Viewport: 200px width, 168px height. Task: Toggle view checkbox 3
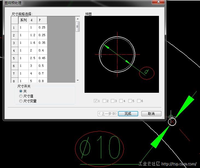click(113, 101)
